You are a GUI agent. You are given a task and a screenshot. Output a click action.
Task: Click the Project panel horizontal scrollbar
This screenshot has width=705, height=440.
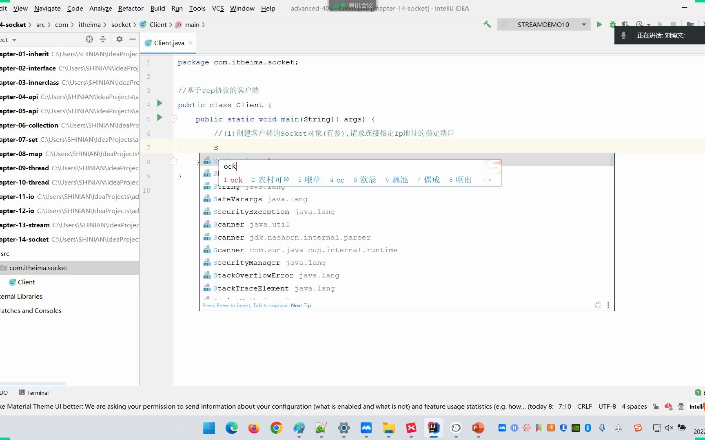pos(33,383)
